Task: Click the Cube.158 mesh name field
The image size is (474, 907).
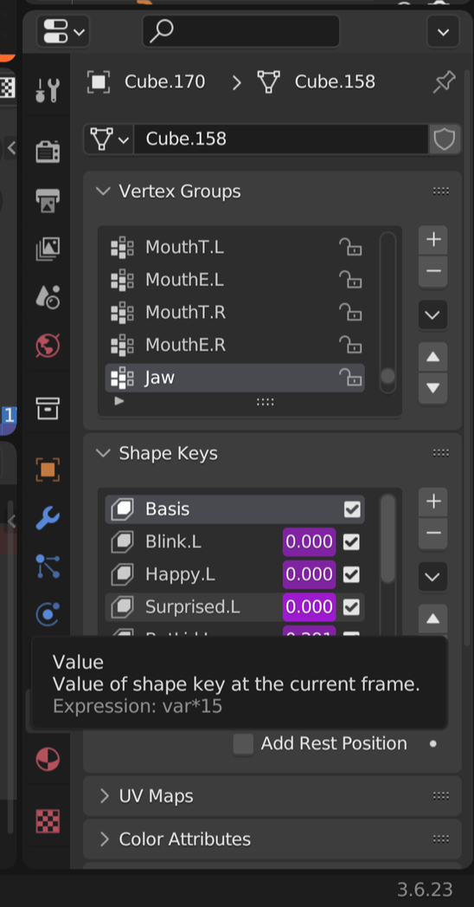Action: 281,139
